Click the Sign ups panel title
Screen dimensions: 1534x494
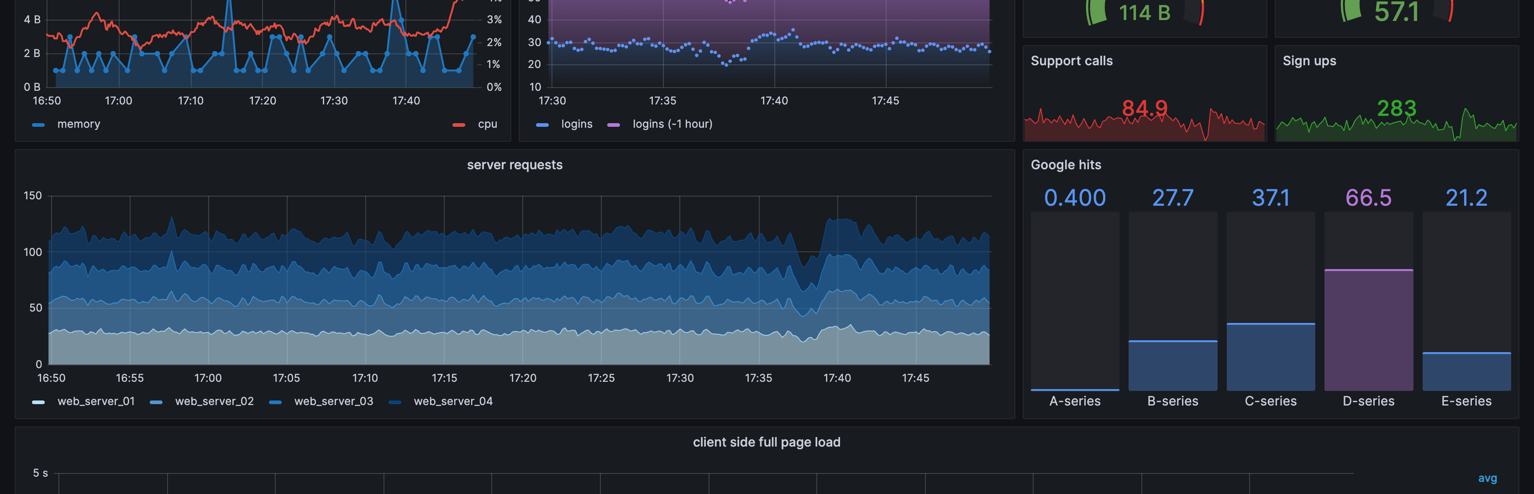click(1309, 61)
